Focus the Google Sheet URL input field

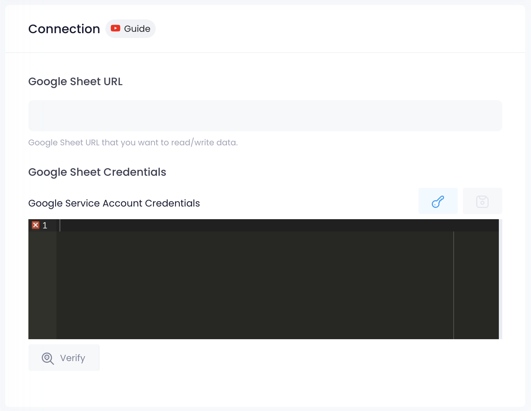265,116
